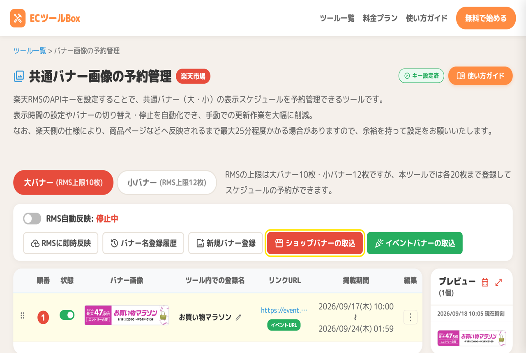Toggle the お買い物マラソン banner status switch
The image size is (526, 353).
pos(67,315)
